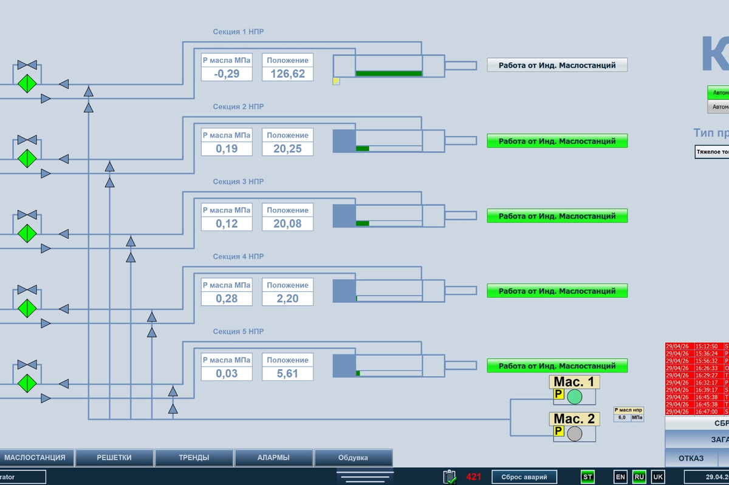Image resolution: width=729 pixels, height=485 pixels.
Task: Click the right-pointing check valve on Section 5 line
Action: click(46, 398)
